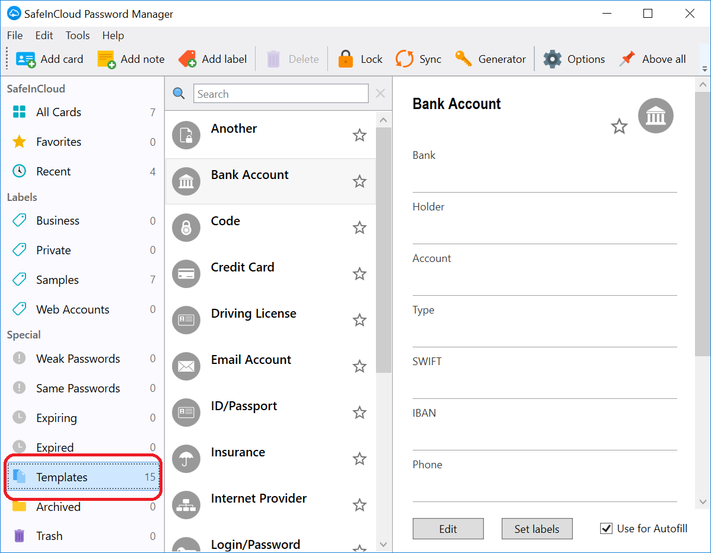
Task: Start Sync using the orange arrows icon
Action: [x=404, y=59]
